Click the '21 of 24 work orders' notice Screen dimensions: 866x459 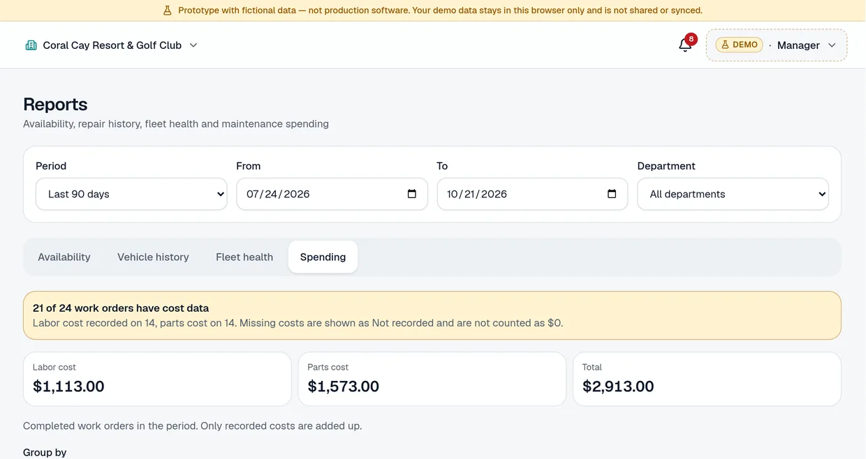point(432,315)
